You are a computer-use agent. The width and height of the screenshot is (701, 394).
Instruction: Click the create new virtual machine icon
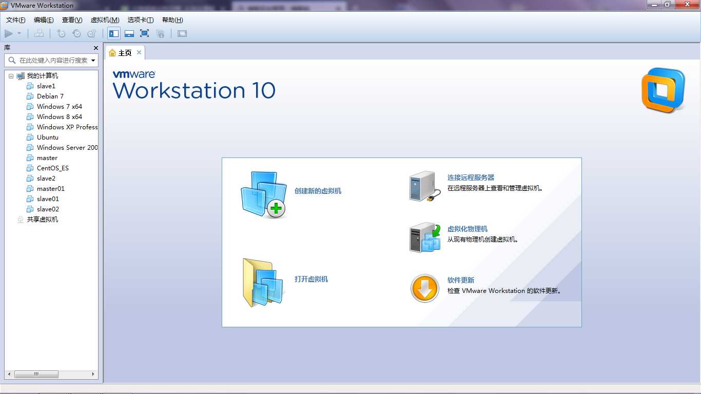point(263,194)
